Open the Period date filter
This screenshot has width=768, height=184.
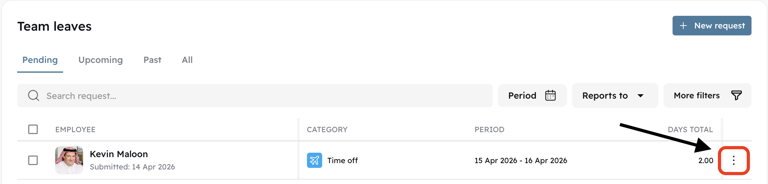(532, 95)
